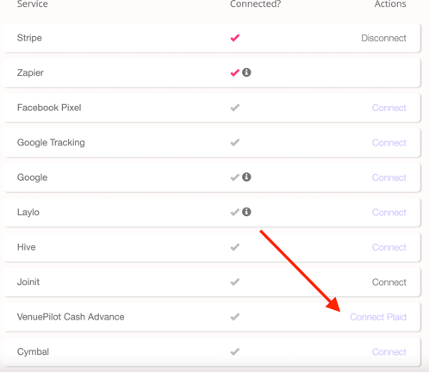Click Connect in the Google row
The width and height of the screenshot is (429, 372).
pyautogui.click(x=389, y=177)
